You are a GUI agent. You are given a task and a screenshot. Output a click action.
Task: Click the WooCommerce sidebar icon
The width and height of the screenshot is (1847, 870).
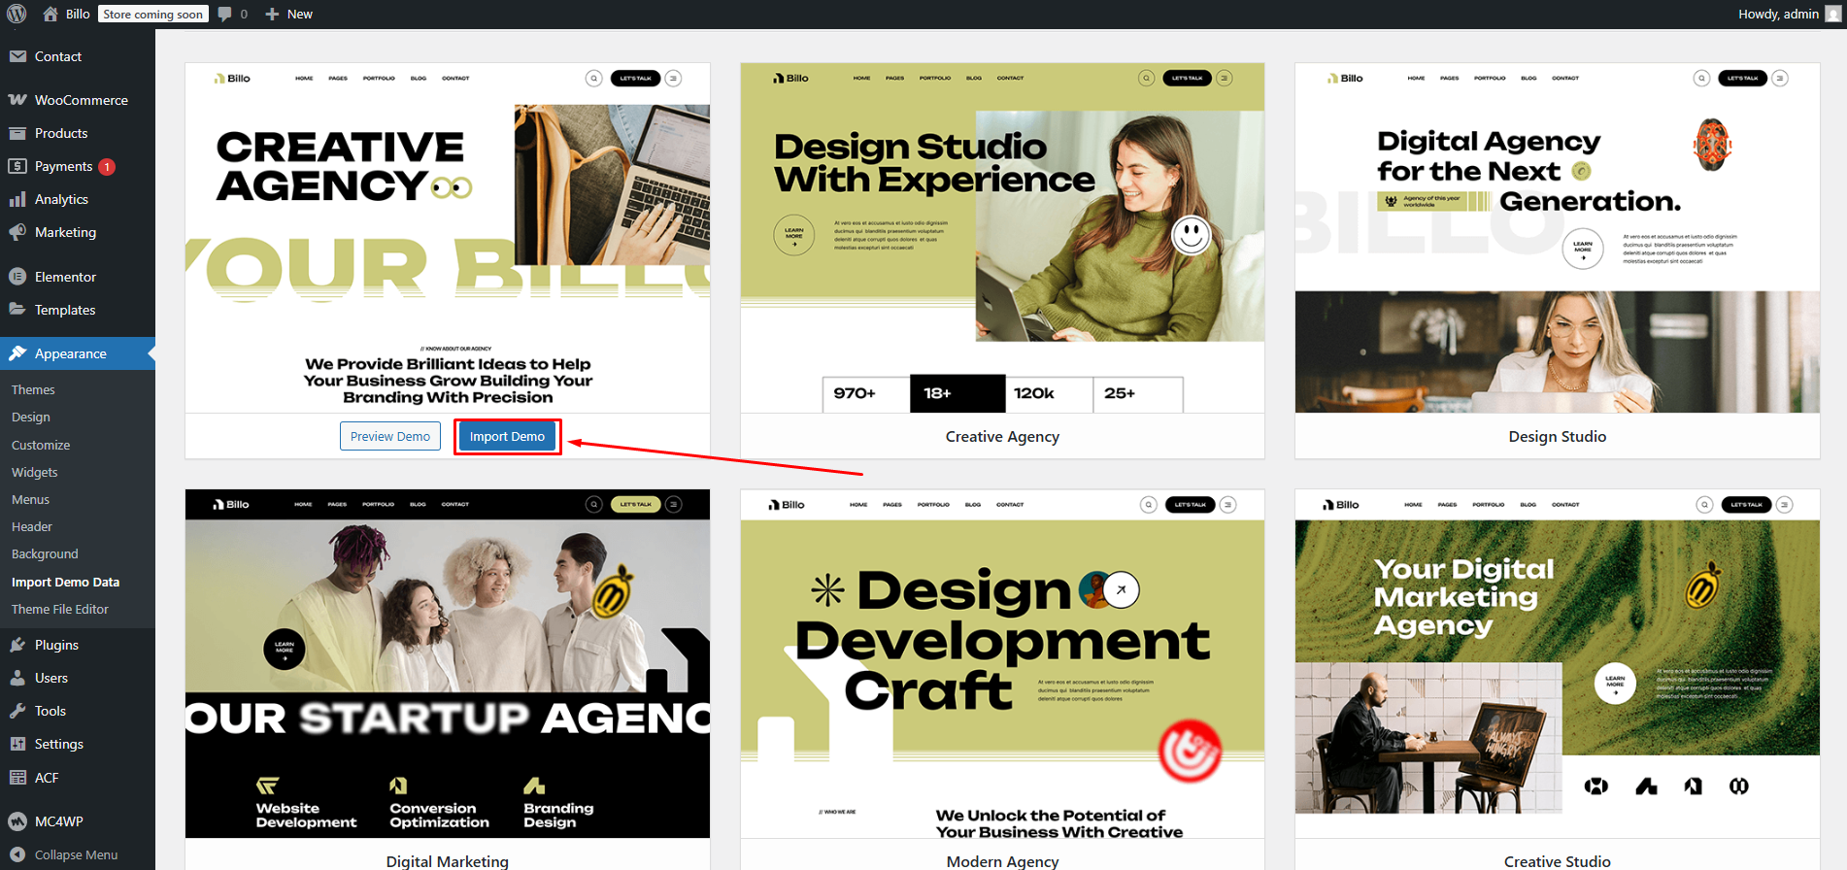click(x=17, y=100)
